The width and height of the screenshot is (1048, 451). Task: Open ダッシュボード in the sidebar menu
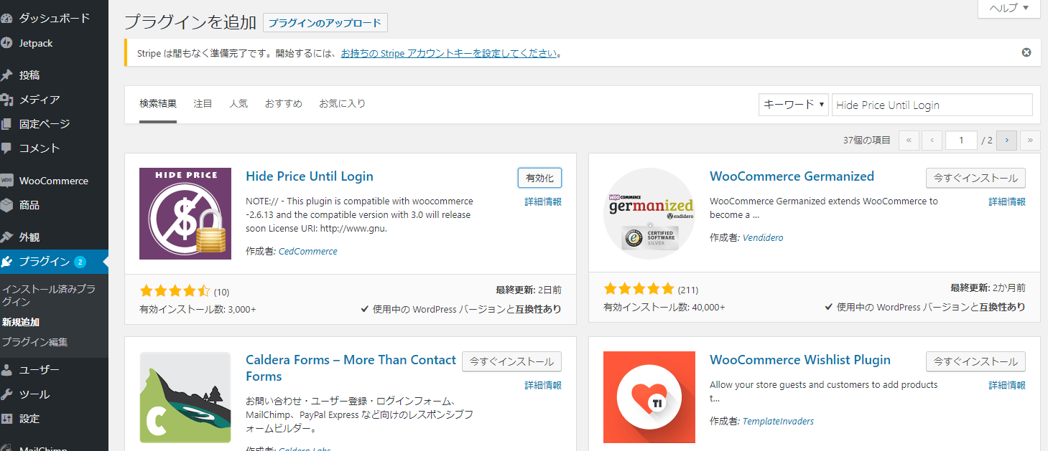(54, 19)
